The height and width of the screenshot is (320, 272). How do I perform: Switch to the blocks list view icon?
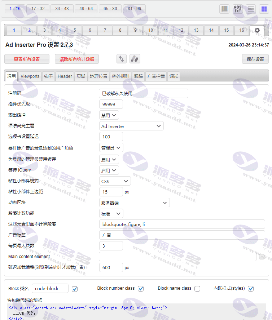click(x=251, y=9)
